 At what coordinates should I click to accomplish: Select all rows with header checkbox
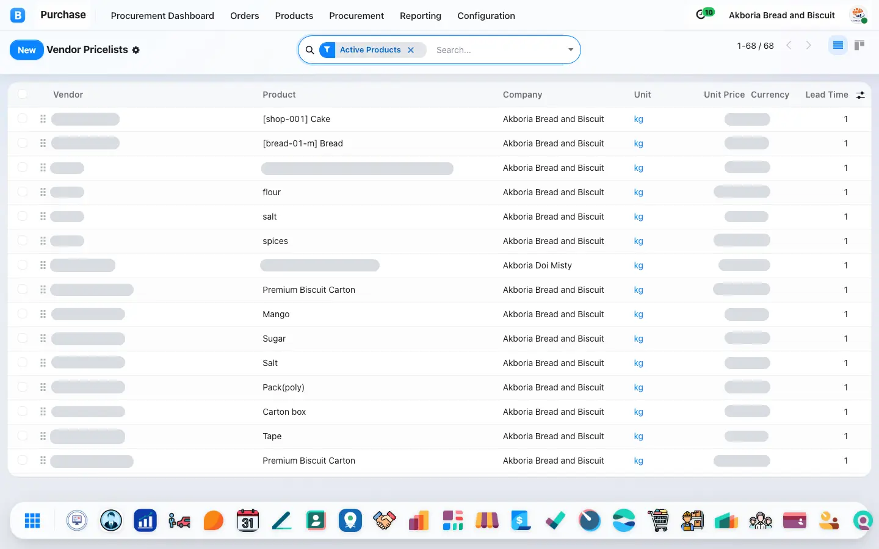23,94
